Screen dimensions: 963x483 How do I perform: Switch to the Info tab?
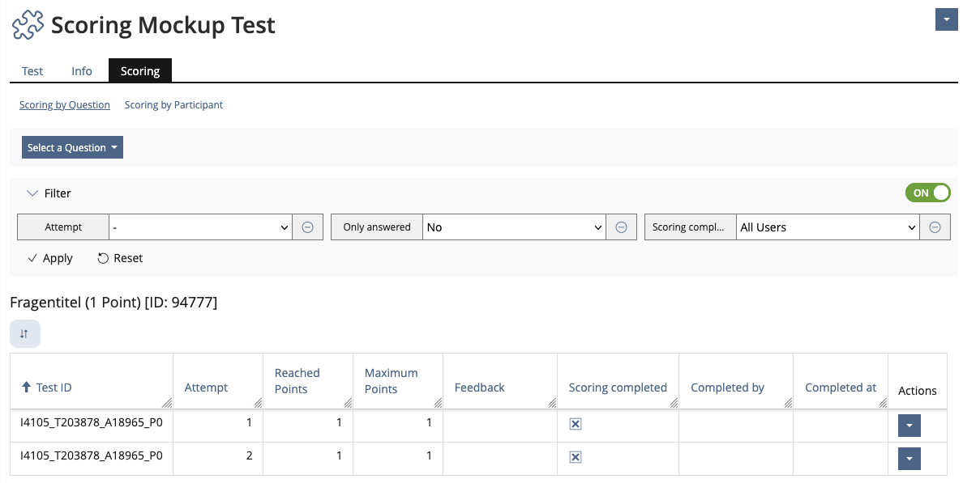pos(81,71)
